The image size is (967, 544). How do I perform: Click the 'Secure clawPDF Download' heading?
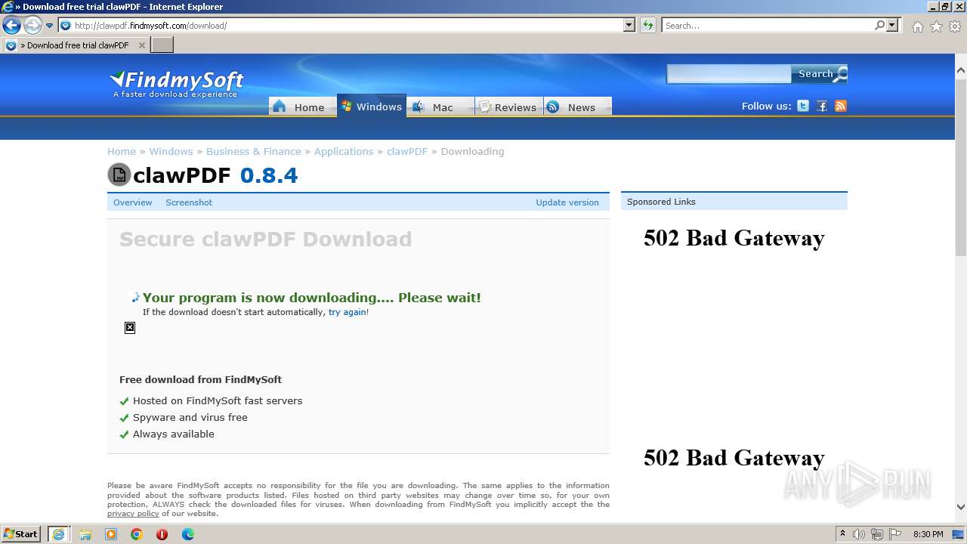tap(266, 239)
